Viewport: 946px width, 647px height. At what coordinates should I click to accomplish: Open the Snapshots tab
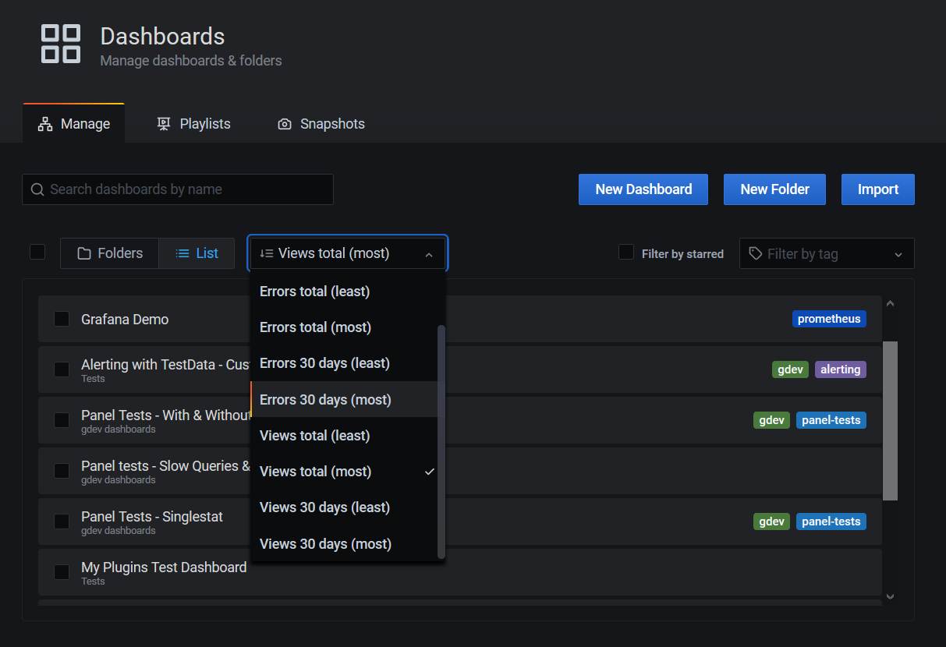point(321,124)
